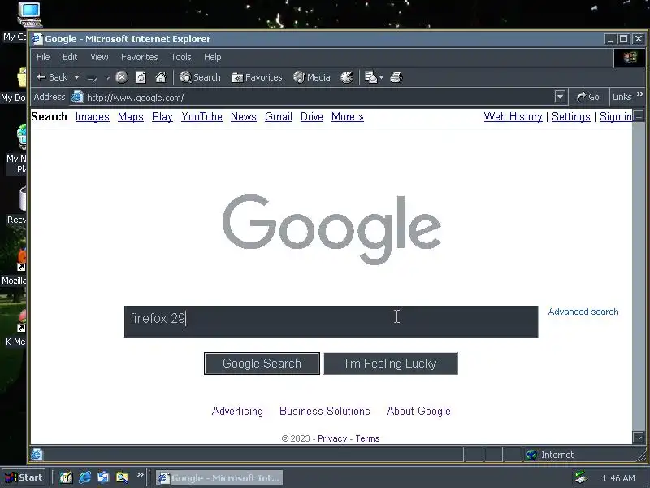Open the folder search quick launch icon
Image resolution: width=650 pixels, height=488 pixels.
pyautogui.click(x=122, y=477)
